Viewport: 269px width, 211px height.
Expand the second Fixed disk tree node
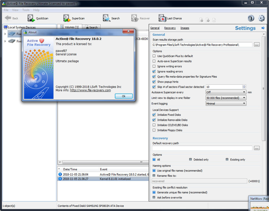5,41
